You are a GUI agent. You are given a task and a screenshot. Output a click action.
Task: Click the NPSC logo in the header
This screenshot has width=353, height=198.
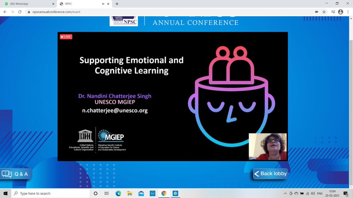coord(124,21)
